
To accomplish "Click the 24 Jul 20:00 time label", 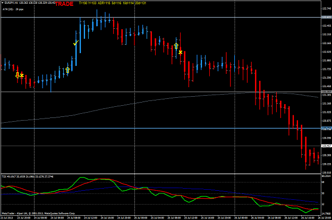I will tap(124, 218).
